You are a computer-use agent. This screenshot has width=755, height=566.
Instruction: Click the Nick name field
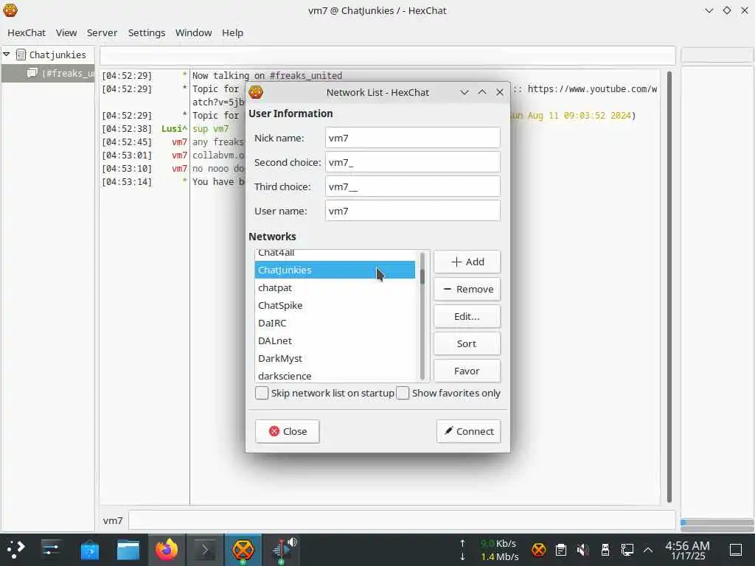tap(413, 138)
